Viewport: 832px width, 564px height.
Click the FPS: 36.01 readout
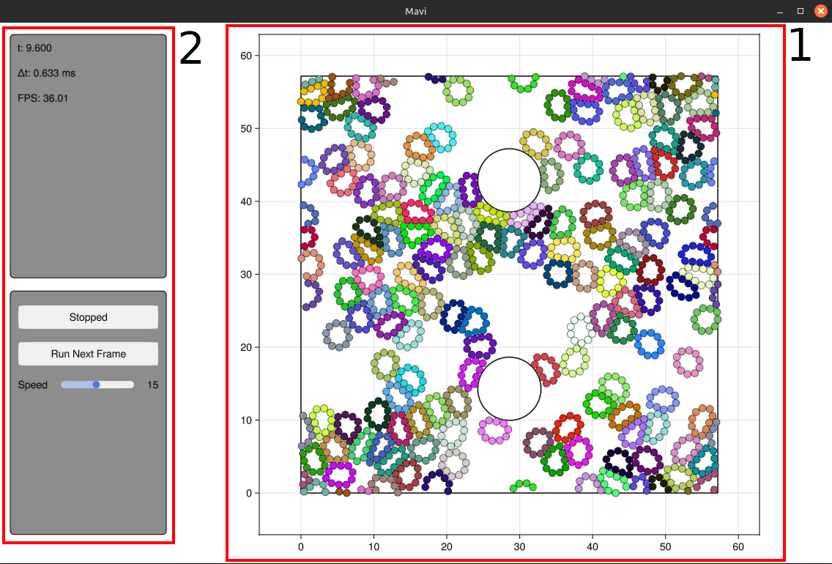pyautogui.click(x=42, y=98)
